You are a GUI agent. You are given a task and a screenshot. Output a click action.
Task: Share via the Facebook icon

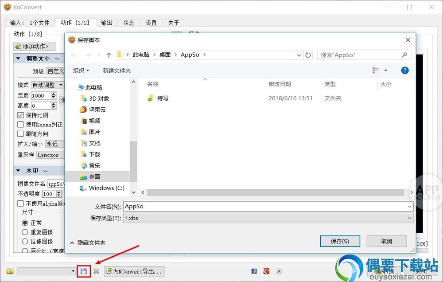tap(254, 271)
